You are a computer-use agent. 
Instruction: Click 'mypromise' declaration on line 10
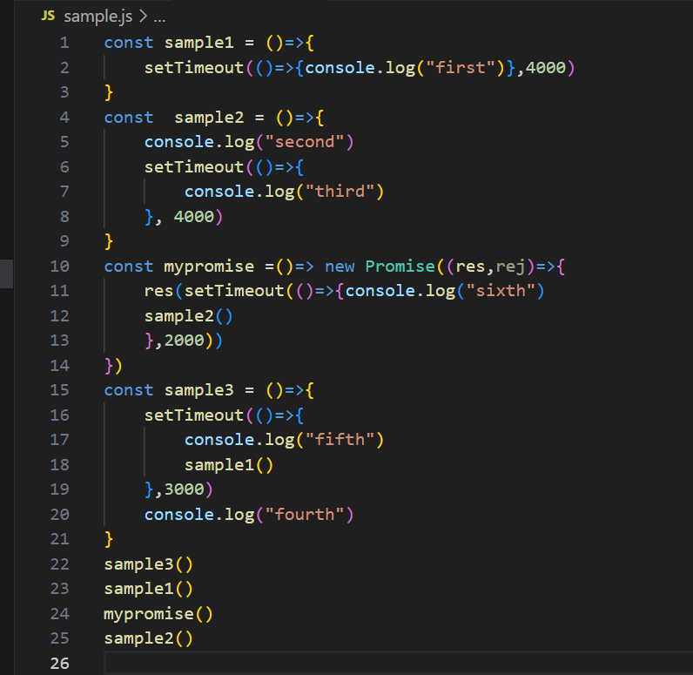point(209,267)
